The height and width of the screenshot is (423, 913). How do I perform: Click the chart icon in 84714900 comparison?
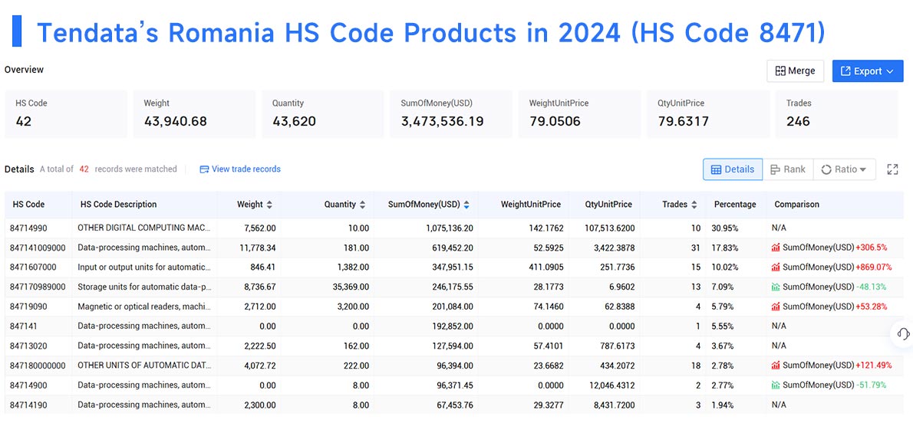click(776, 385)
